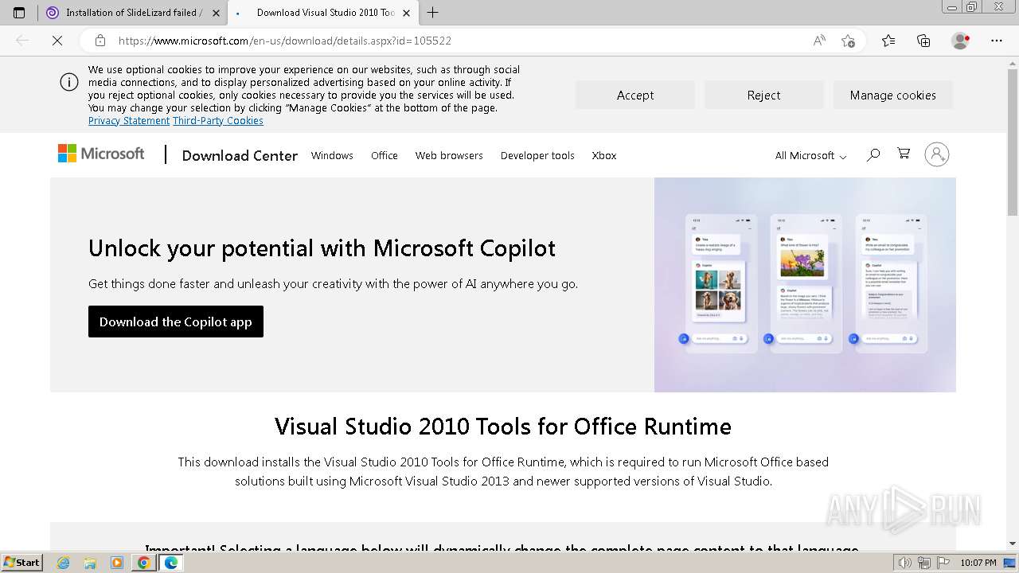
Task: Open Collections icon
Action: click(x=923, y=41)
